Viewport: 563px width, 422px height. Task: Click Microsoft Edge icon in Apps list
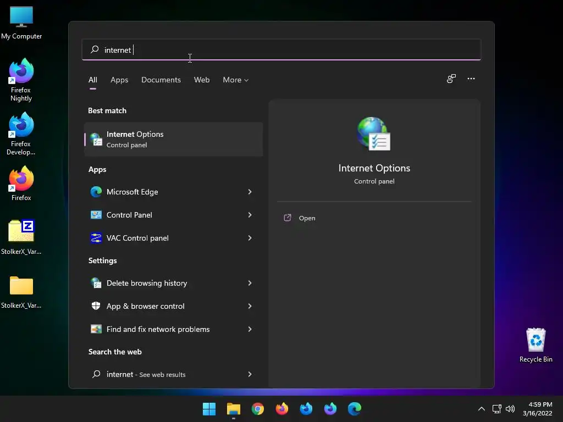[x=96, y=192]
